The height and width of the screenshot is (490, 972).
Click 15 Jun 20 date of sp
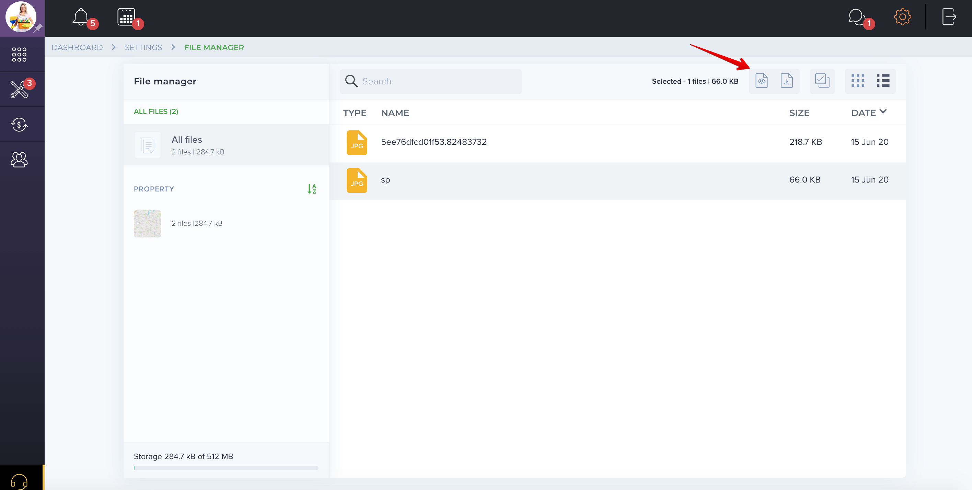pyautogui.click(x=869, y=180)
